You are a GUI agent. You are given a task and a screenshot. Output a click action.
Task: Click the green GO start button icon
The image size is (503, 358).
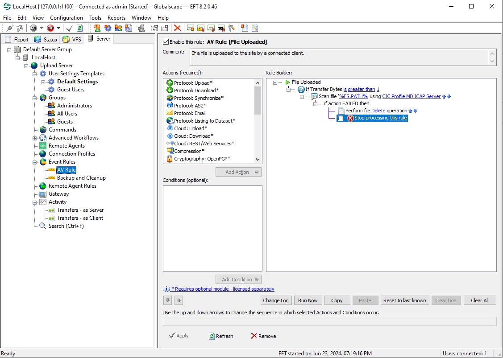(33, 28)
